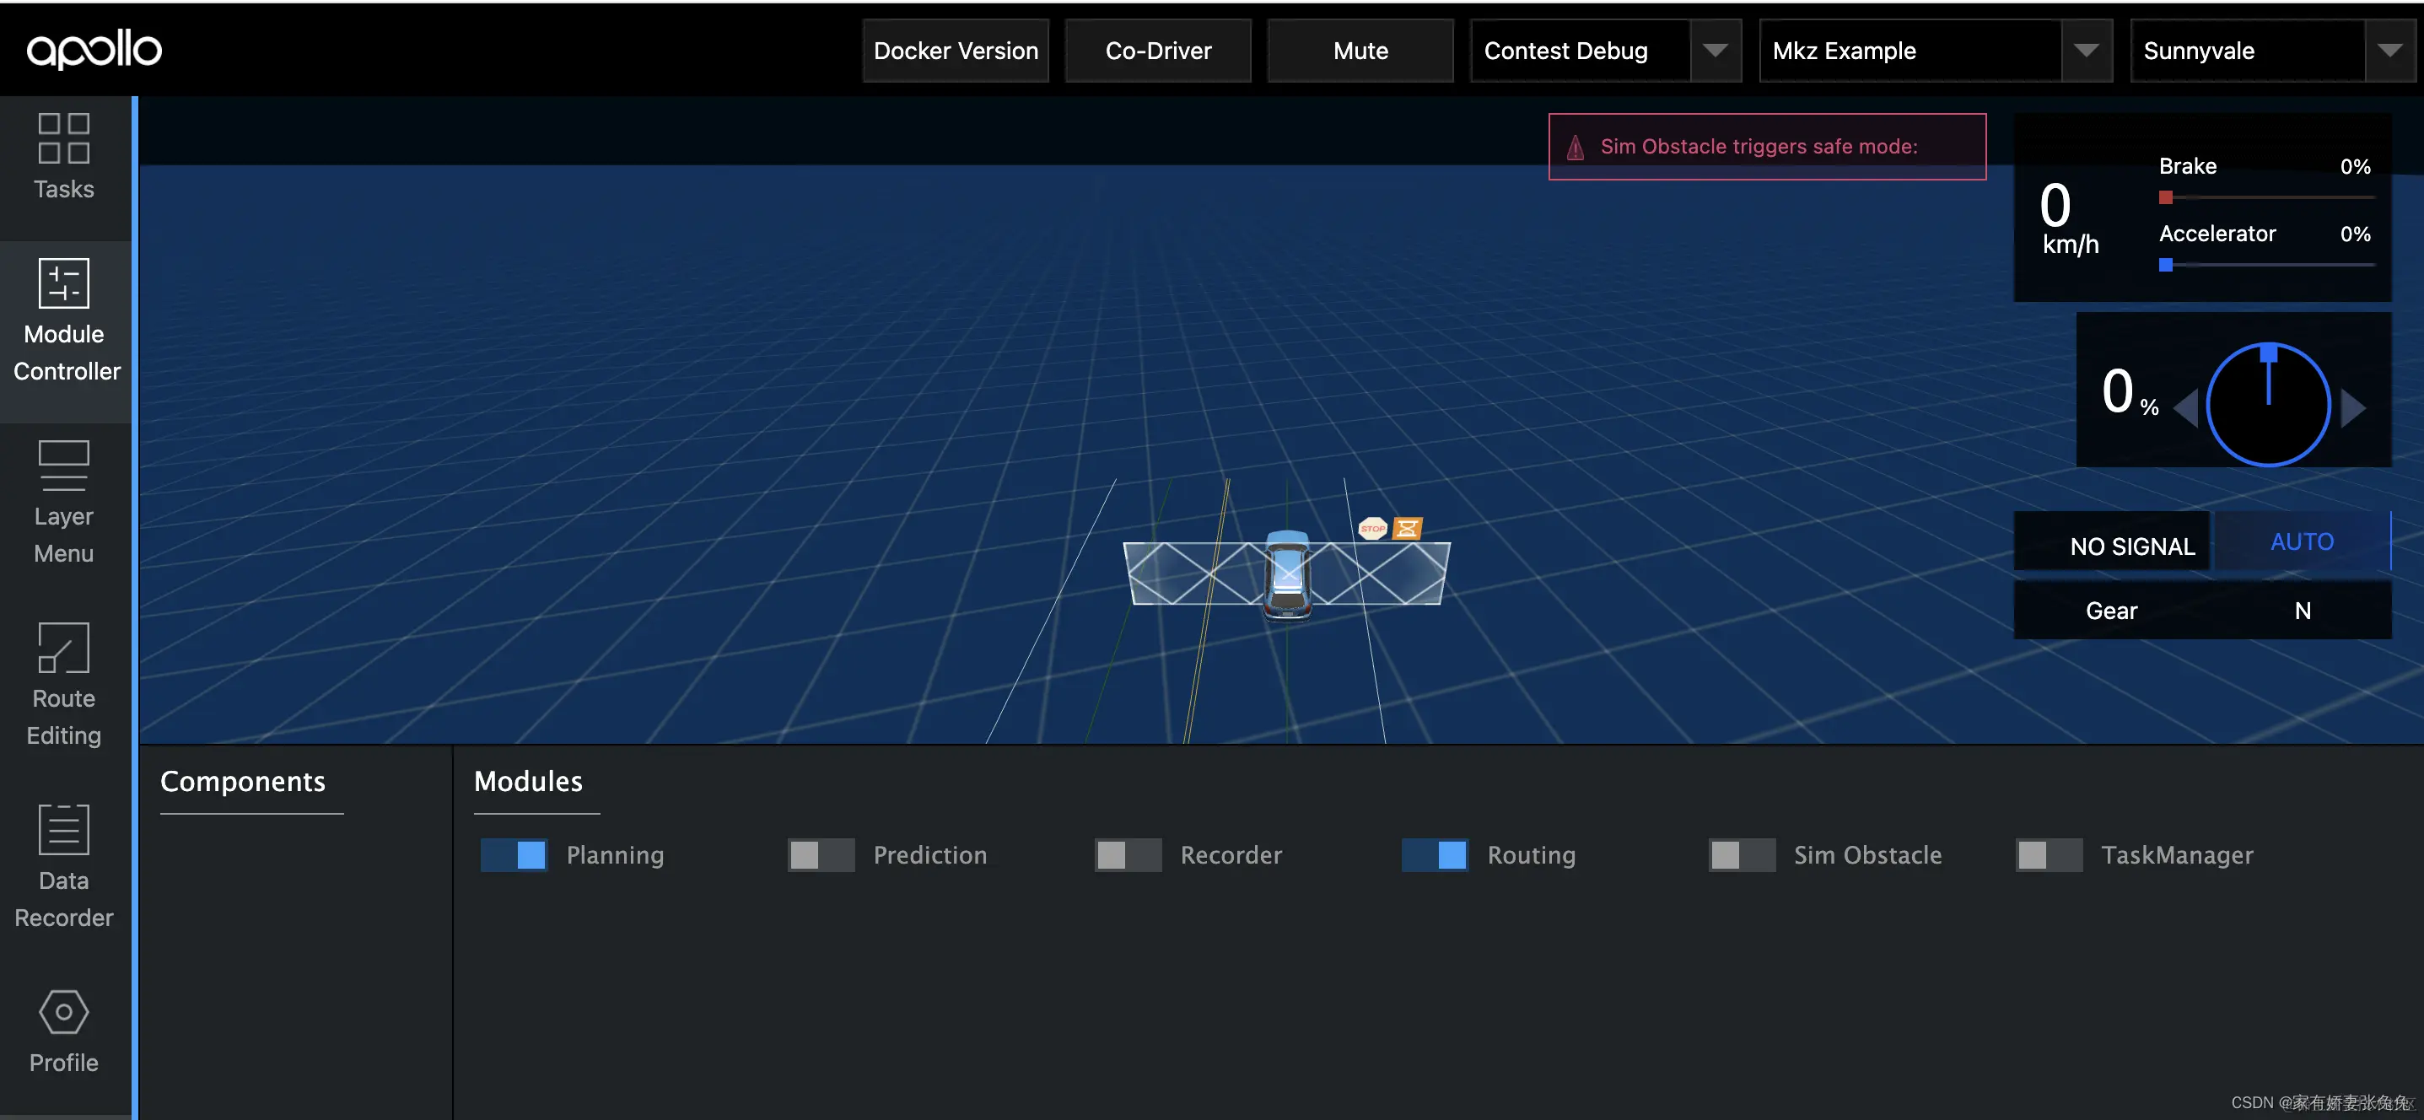The image size is (2424, 1120).
Task: Click the Apollo logo
Action: point(94,49)
